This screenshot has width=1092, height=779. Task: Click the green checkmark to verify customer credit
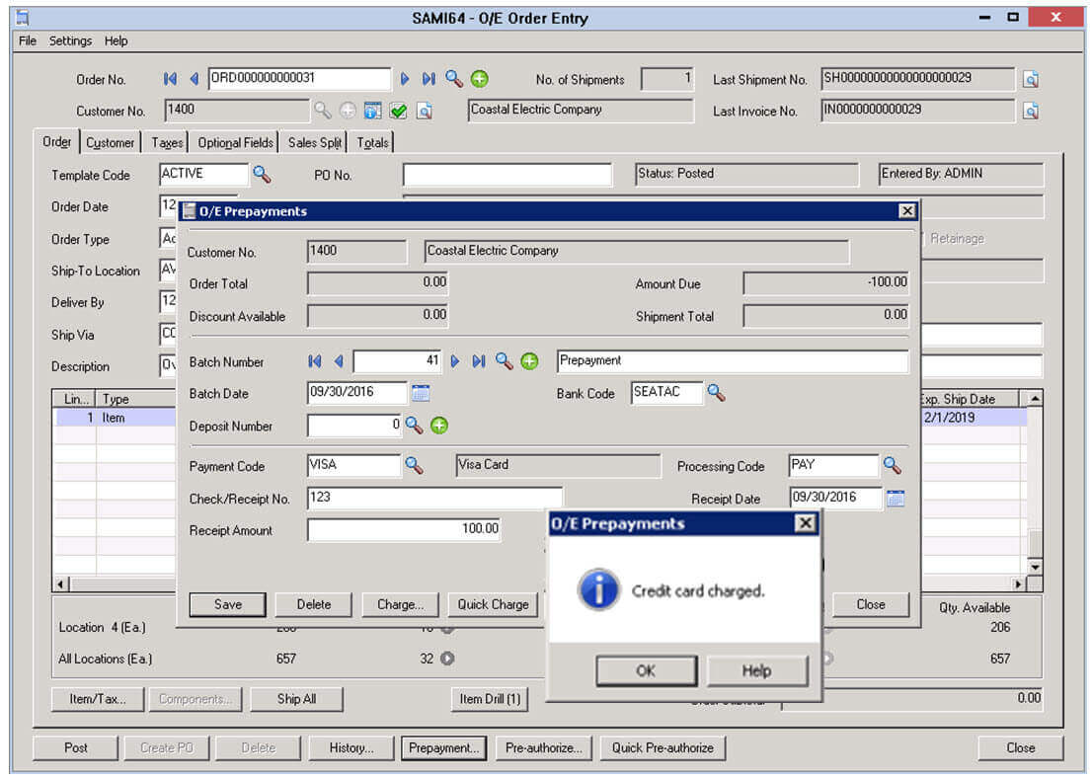tap(399, 112)
